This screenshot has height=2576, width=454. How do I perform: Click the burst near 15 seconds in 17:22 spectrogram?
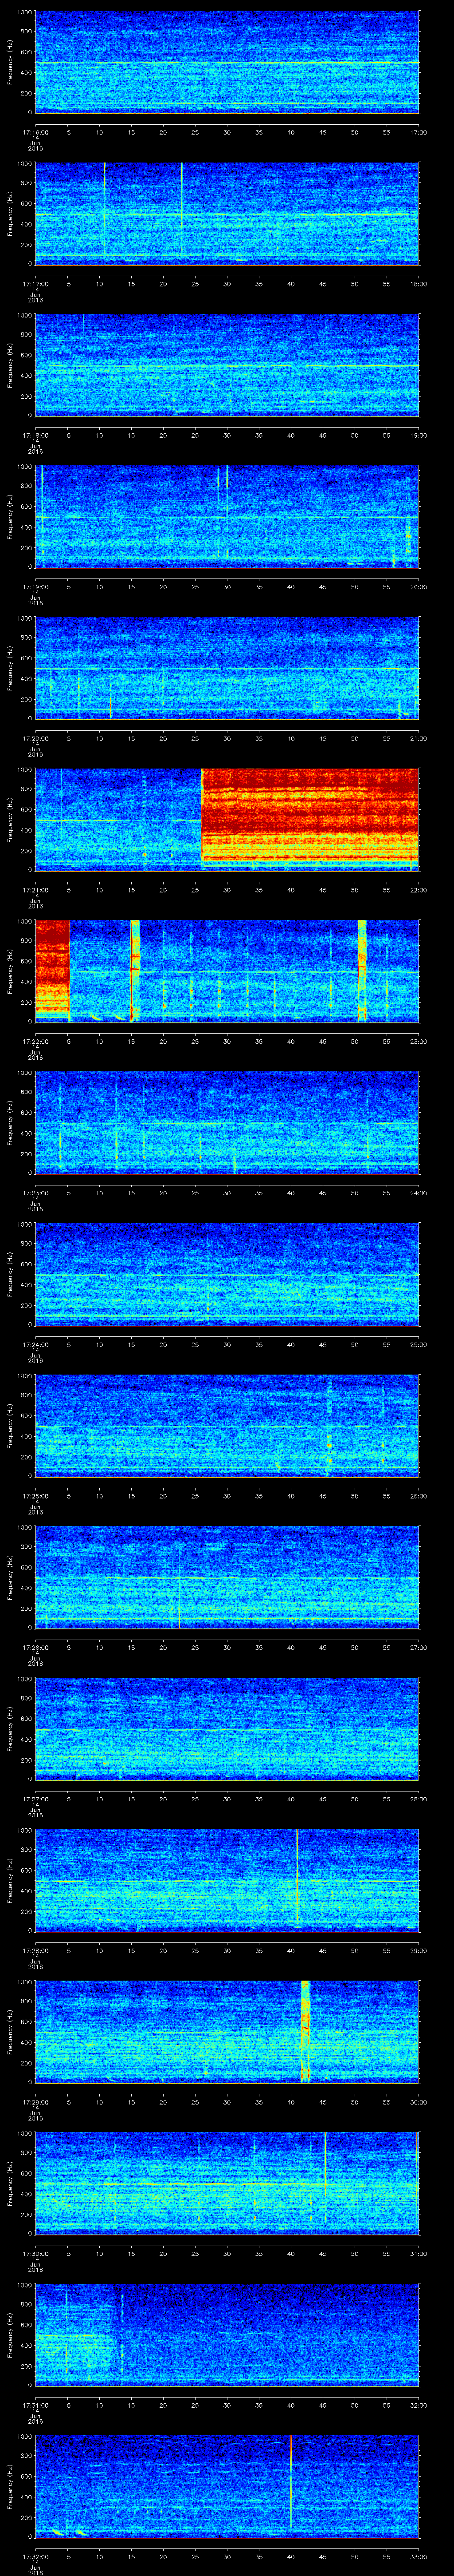coord(135,970)
